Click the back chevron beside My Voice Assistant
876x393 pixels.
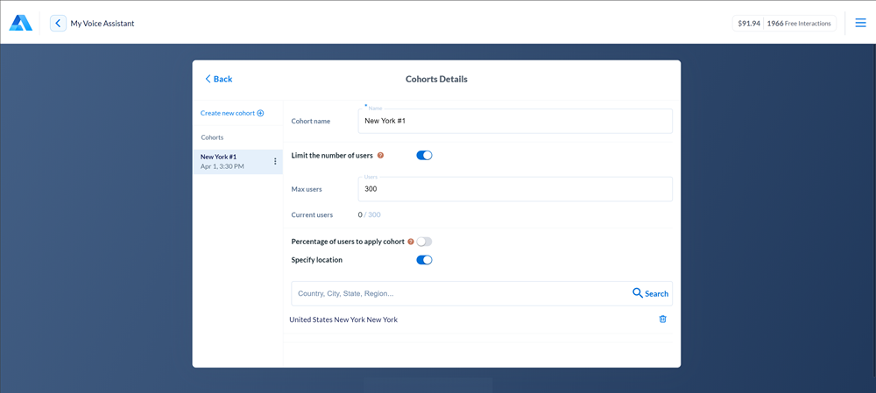tap(58, 24)
